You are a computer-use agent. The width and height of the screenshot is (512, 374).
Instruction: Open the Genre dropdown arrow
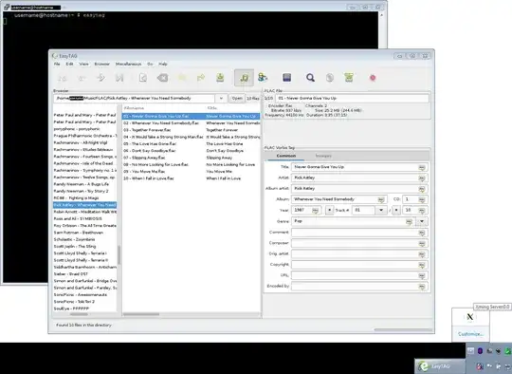(x=422, y=222)
